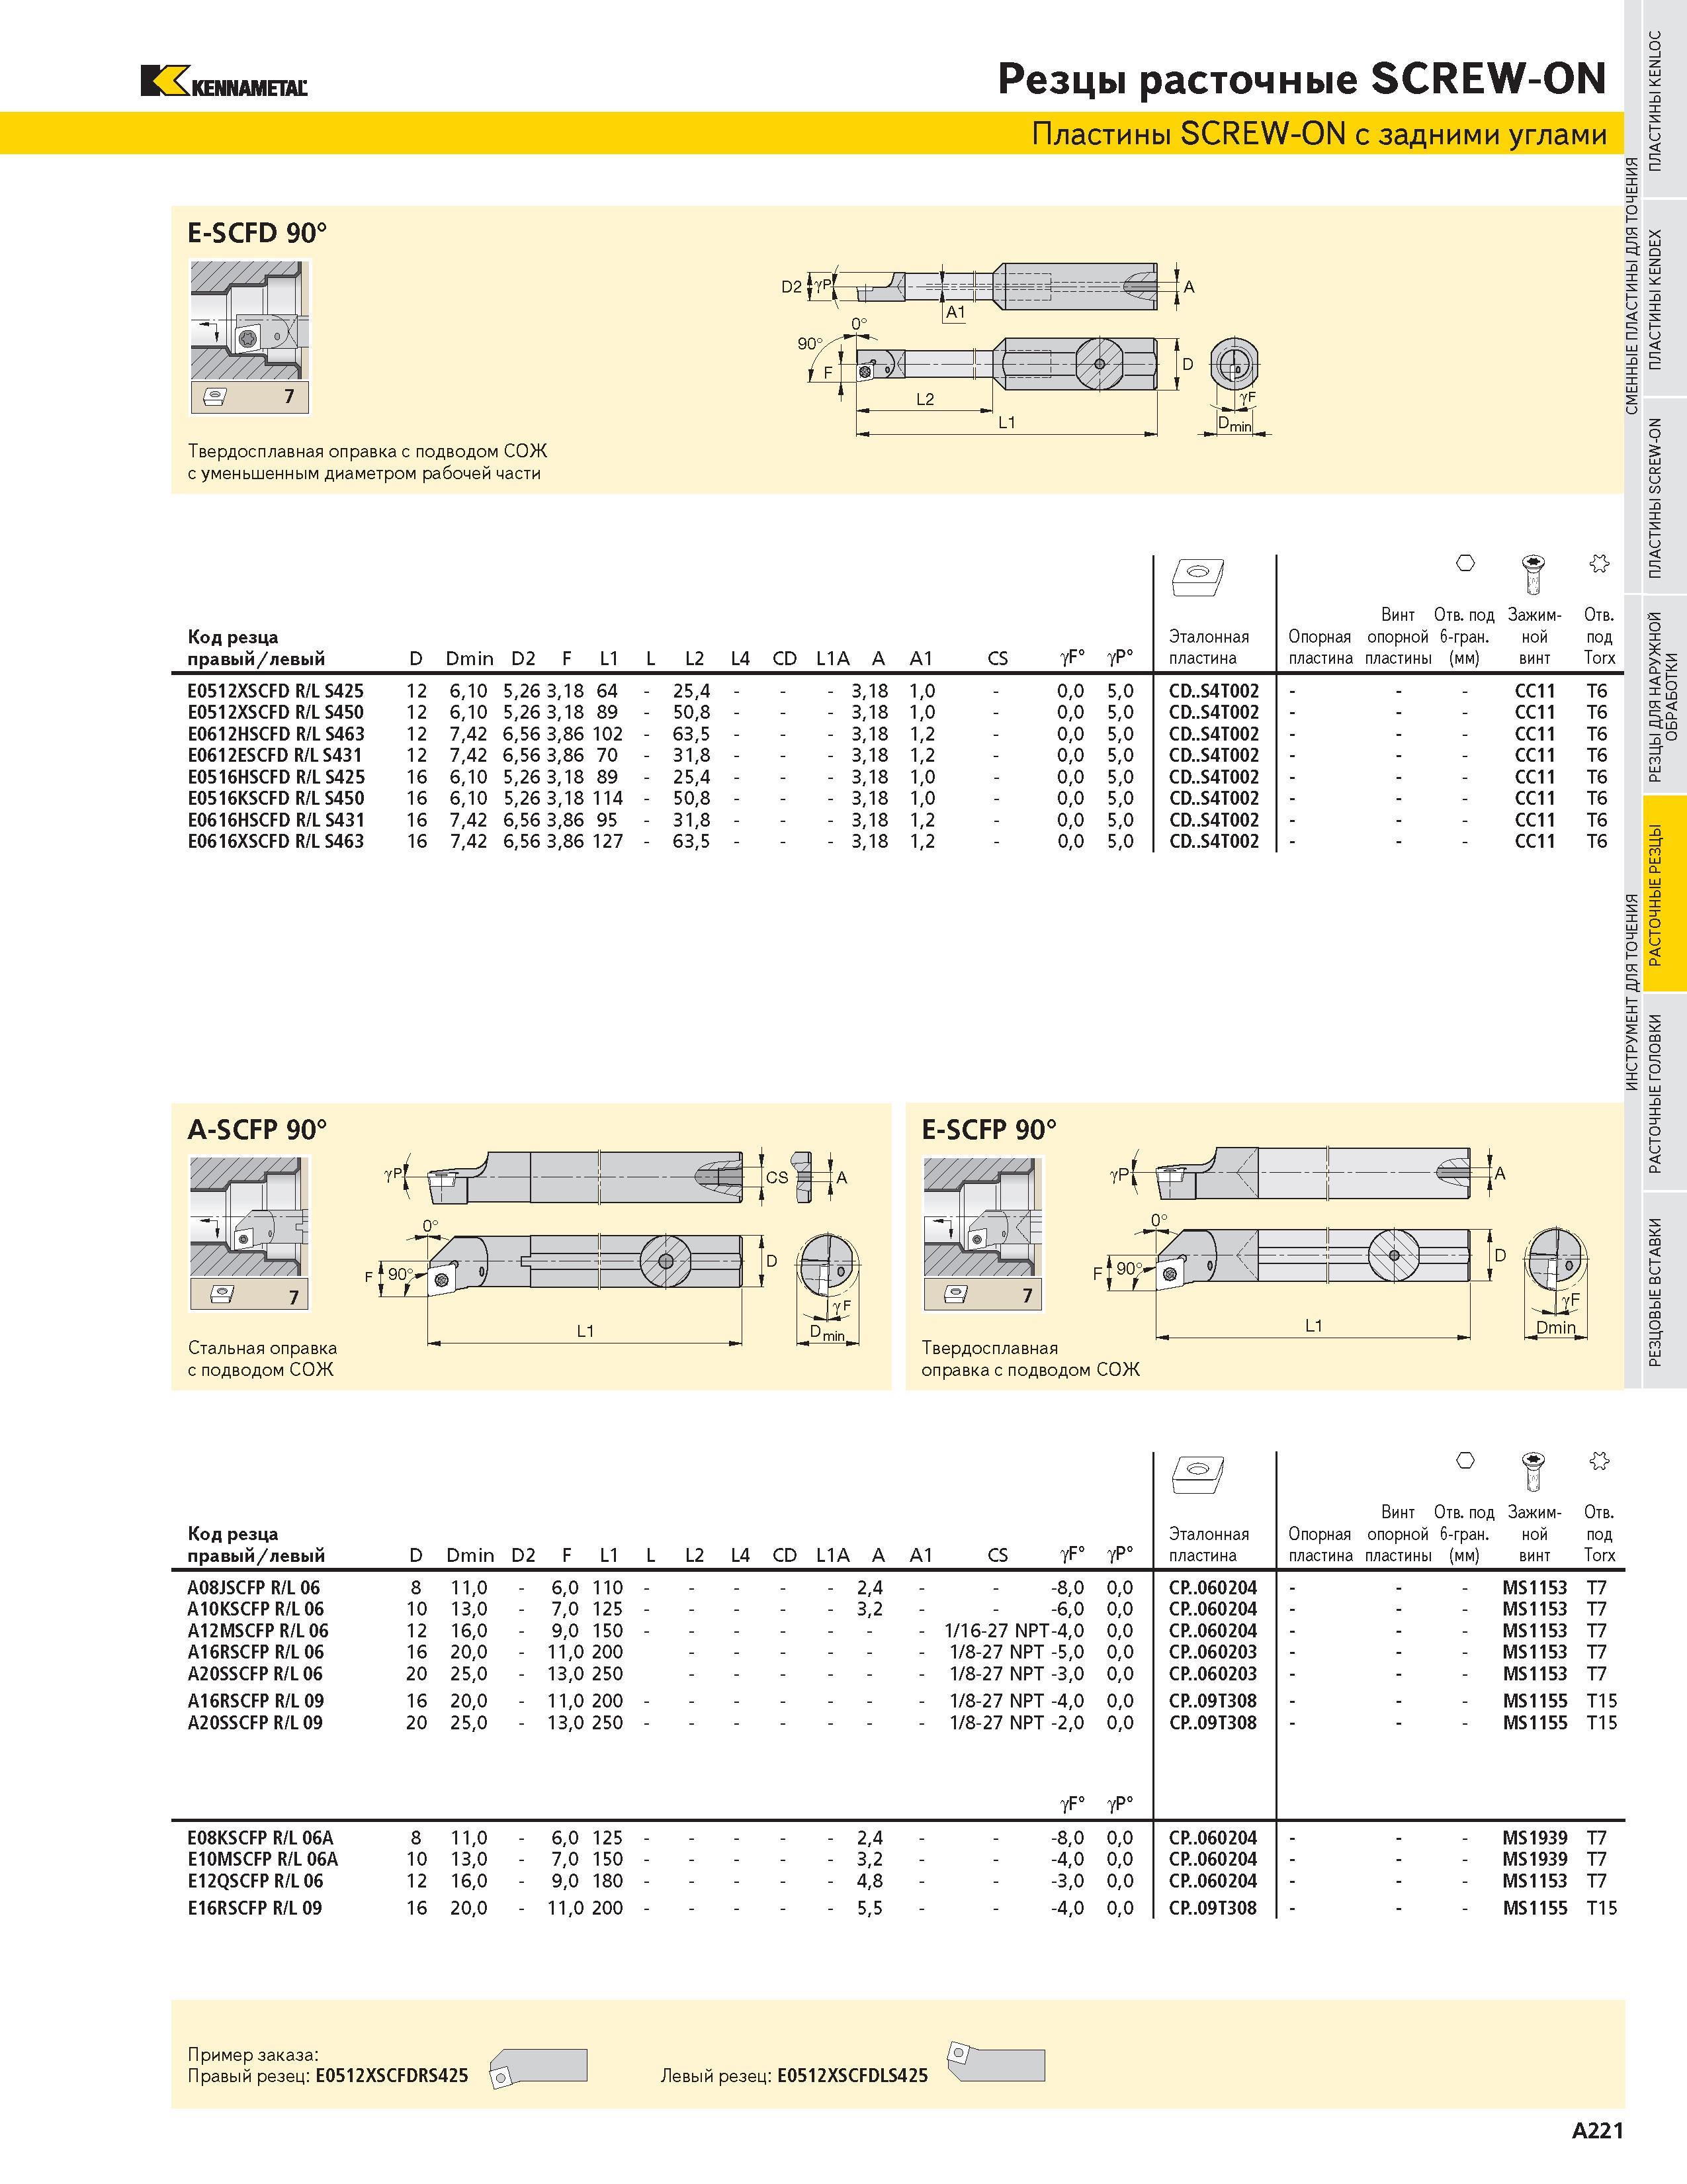Click the A-SCFP 90° application thumbnail

250,1234
